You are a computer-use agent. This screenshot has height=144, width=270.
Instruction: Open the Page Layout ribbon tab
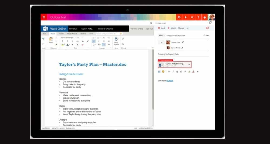coord(72,34)
